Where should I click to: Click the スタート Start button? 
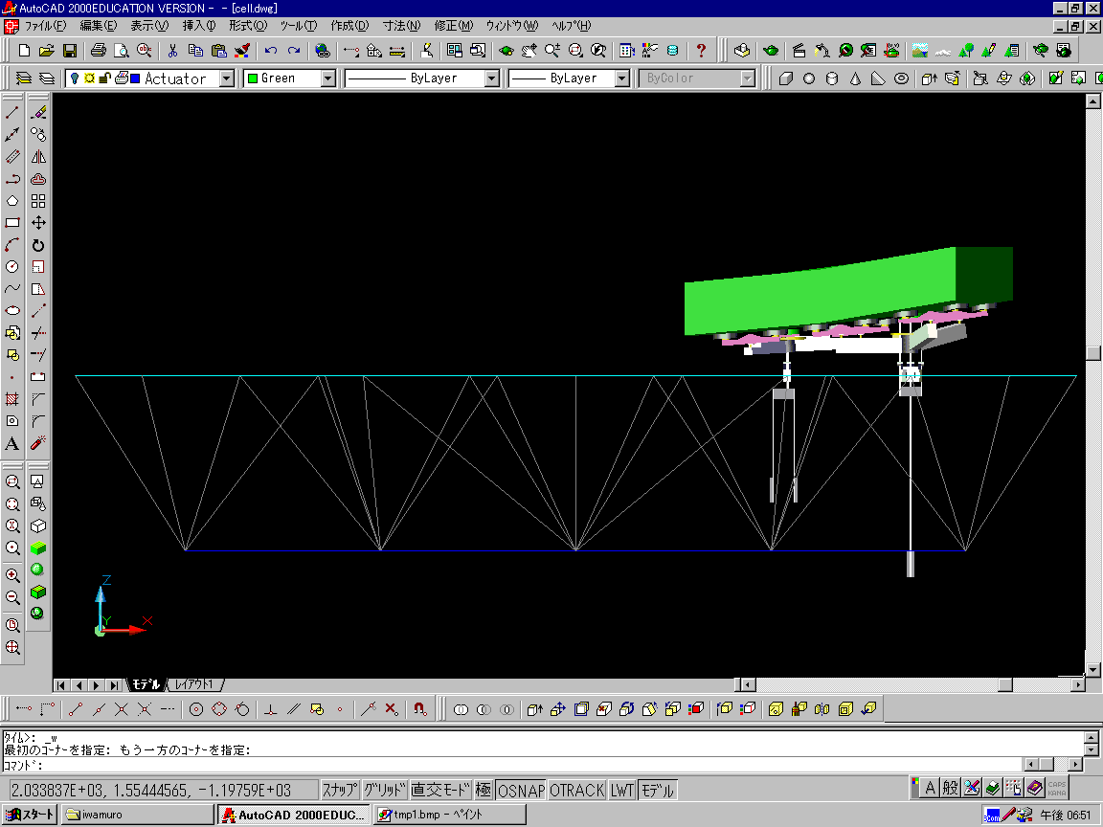pyautogui.click(x=30, y=815)
